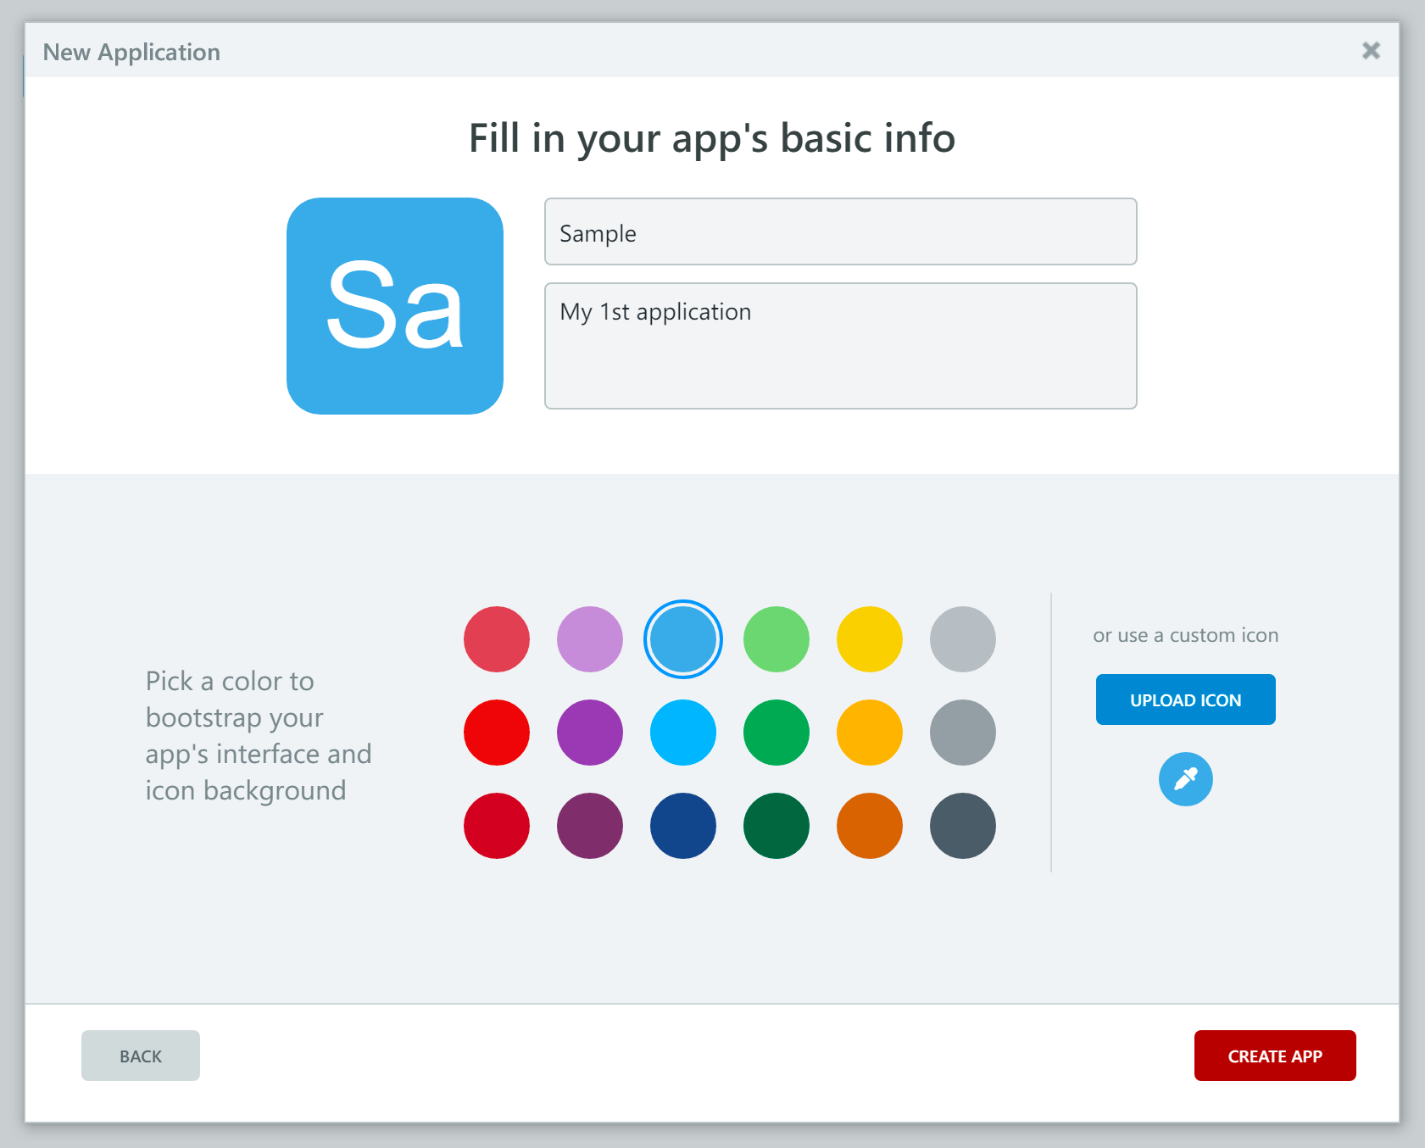This screenshot has height=1148, width=1425.
Task: Click the app name field containing Sample
Action: coord(840,231)
